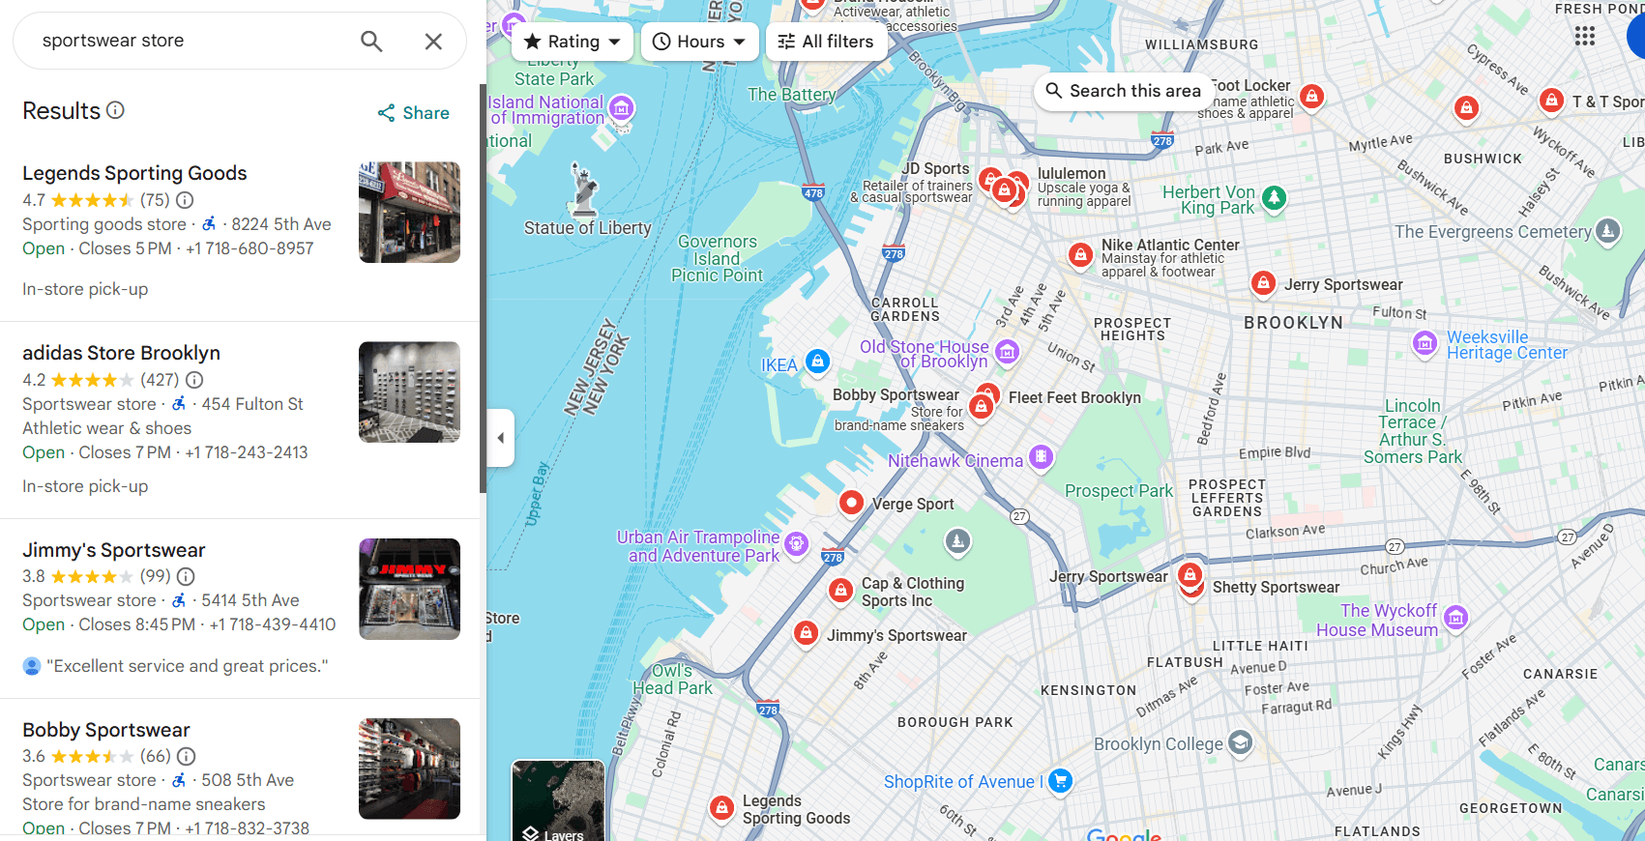Open the Google apps grid icon
Viewport: 1645px width, 841px height.
coord(1584,36)
